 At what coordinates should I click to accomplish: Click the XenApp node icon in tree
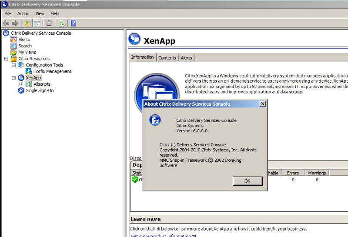coord(21,78)
